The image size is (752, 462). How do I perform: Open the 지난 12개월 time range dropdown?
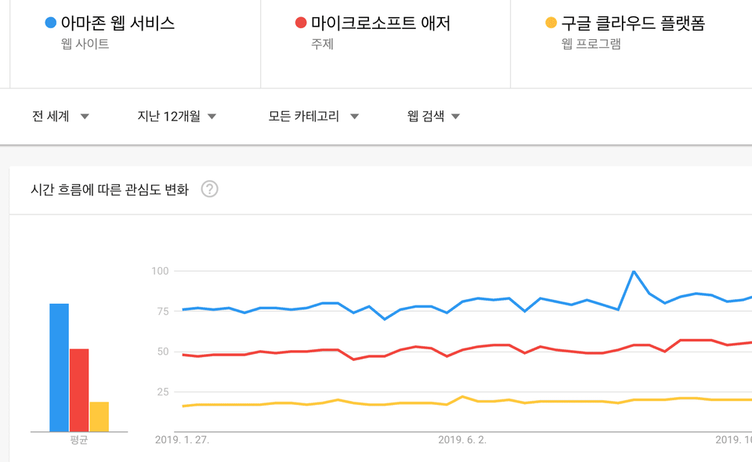177,116
